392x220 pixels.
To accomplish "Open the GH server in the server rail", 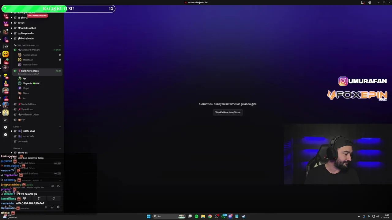I will [x=6, y=120].
